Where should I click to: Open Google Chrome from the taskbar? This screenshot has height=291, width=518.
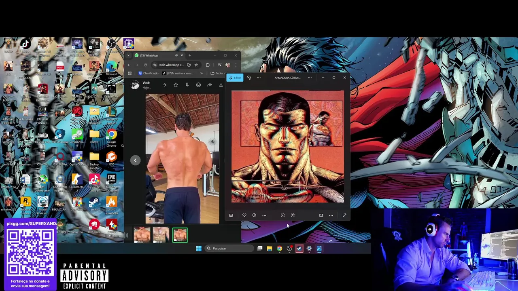279,249
